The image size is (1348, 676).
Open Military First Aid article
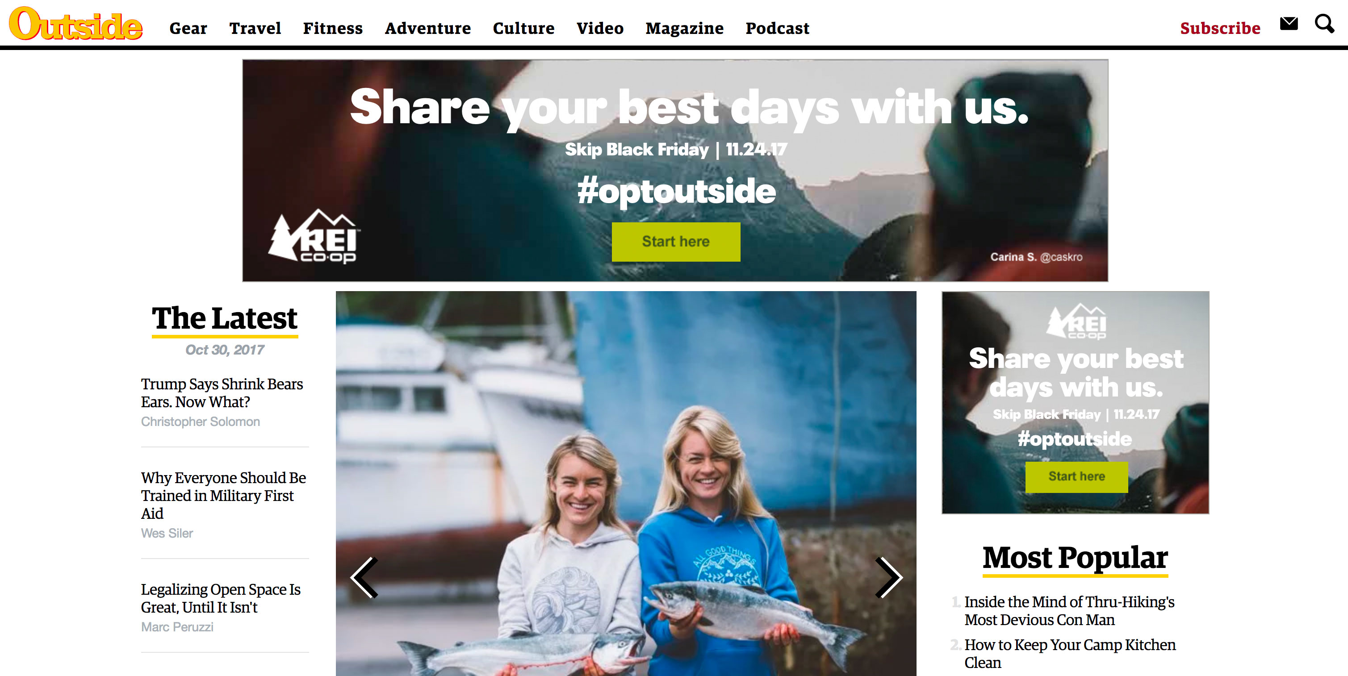(223, 495)
